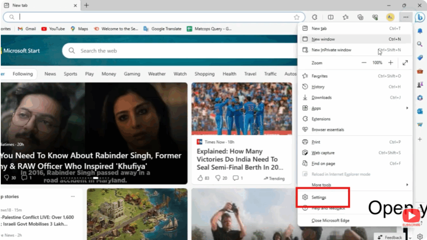This screenshot has width=427, height=240.
Task: Click the Shopping tag icon in sidebar
Action: point(420,58)
